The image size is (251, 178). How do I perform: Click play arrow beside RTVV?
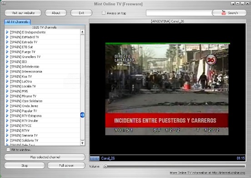pos(7,130)
